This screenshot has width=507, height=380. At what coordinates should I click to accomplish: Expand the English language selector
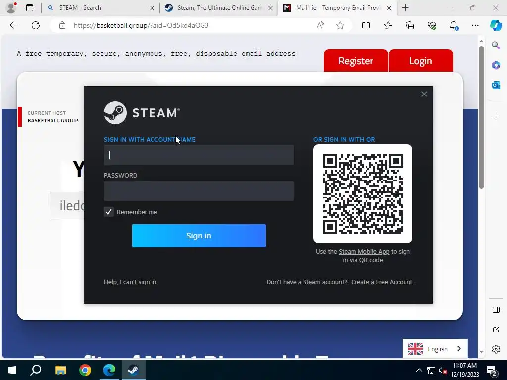tap(435, 349)
